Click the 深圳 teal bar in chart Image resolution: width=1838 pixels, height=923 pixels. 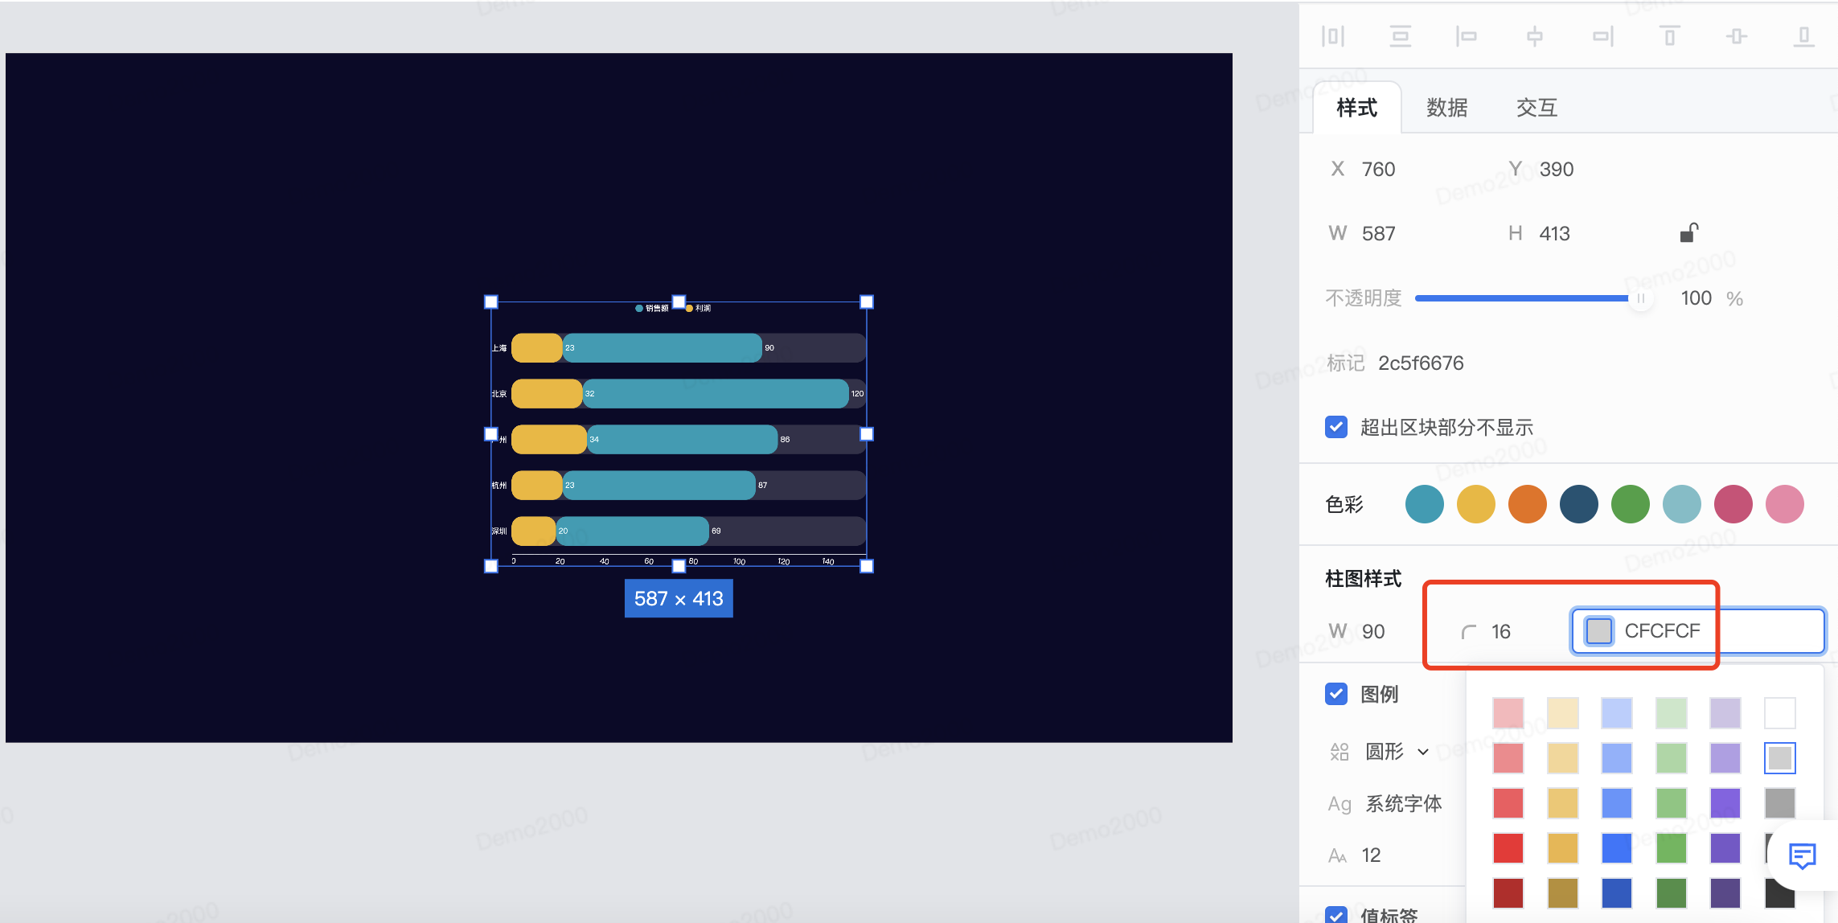point(633,531)
